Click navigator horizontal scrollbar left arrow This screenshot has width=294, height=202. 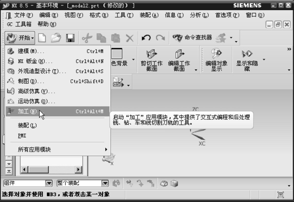coord(24,170)
